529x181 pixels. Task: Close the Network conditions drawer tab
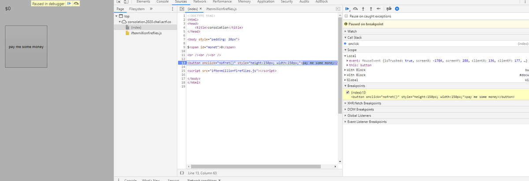[x=219, y=179]
